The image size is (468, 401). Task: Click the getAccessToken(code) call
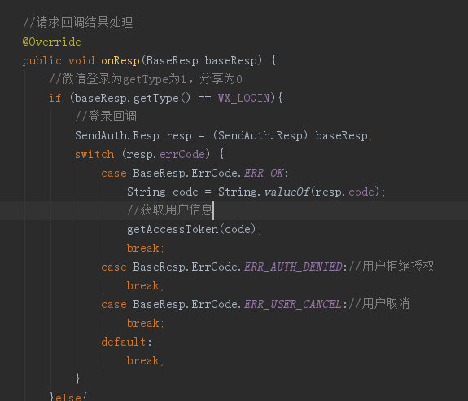point(191,230)
